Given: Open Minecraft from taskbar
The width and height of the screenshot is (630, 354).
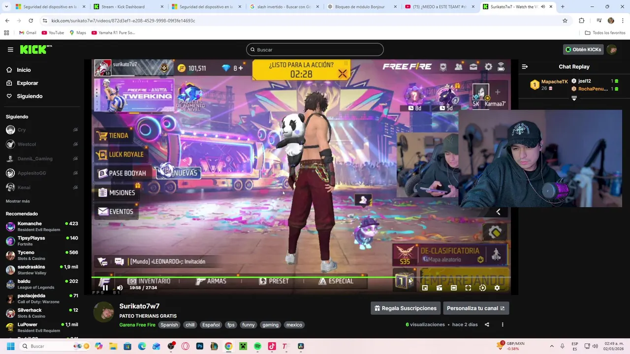Looking at the screenshot, I should tap(243, 346).
